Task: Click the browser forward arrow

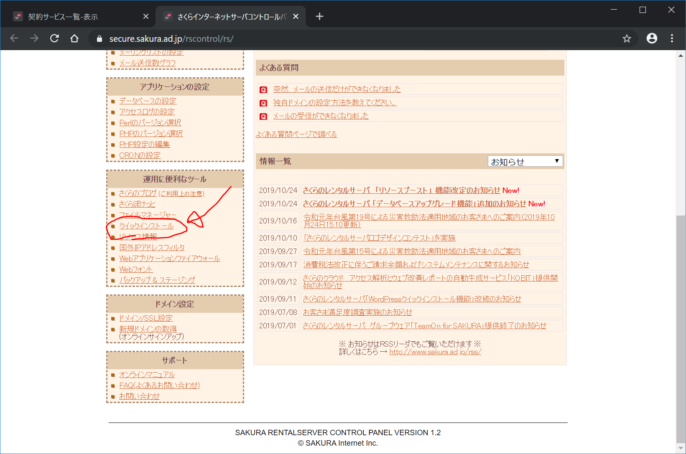Action: 34,38
